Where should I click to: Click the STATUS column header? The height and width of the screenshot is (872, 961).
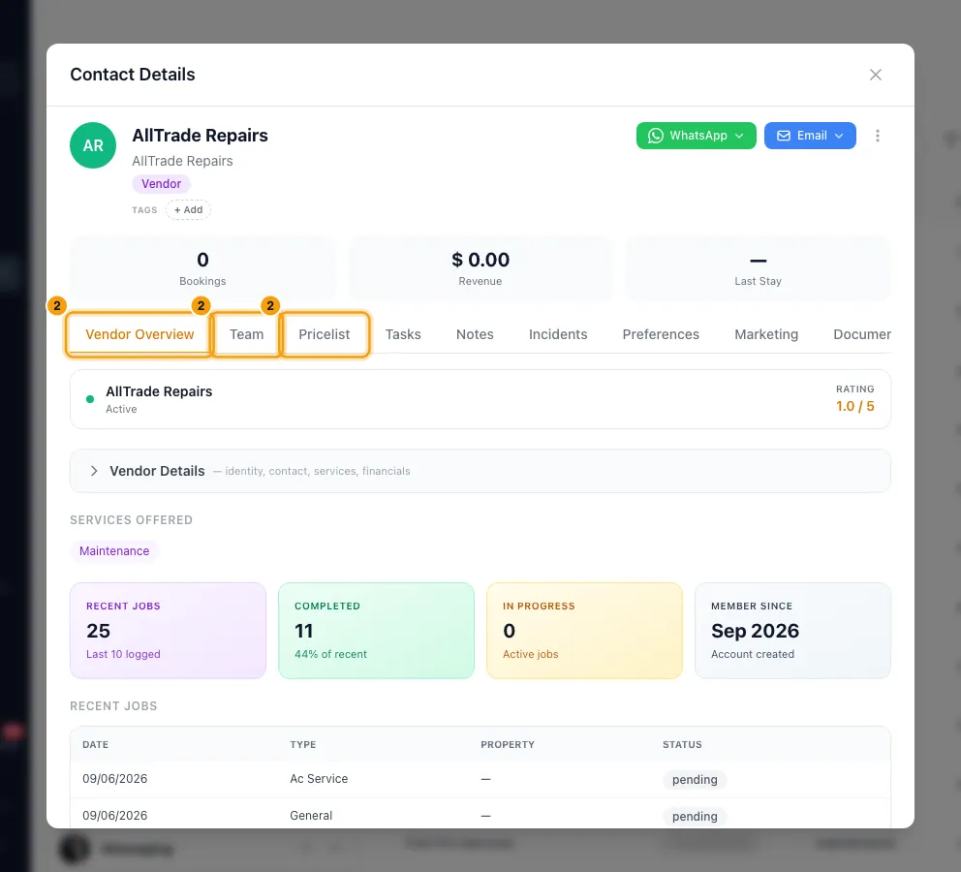(x=682, y=744)
